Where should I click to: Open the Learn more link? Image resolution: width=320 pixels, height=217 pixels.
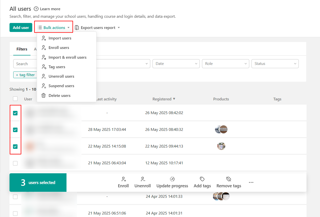coord(50,9)
